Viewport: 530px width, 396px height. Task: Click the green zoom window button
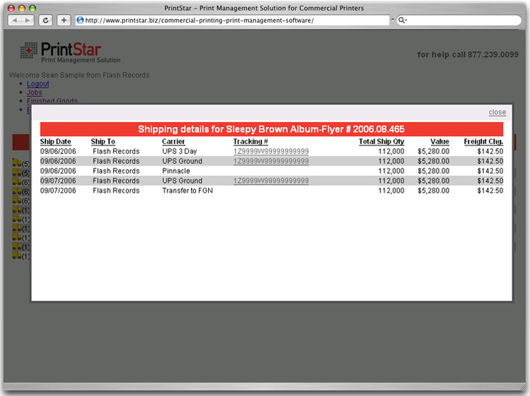point(32,8)
